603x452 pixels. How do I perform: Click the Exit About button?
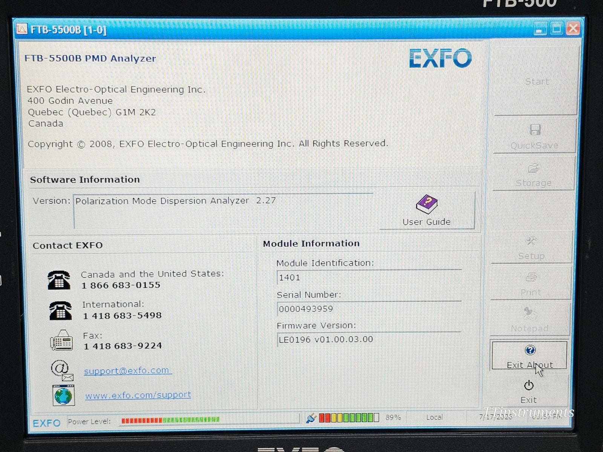529,355
